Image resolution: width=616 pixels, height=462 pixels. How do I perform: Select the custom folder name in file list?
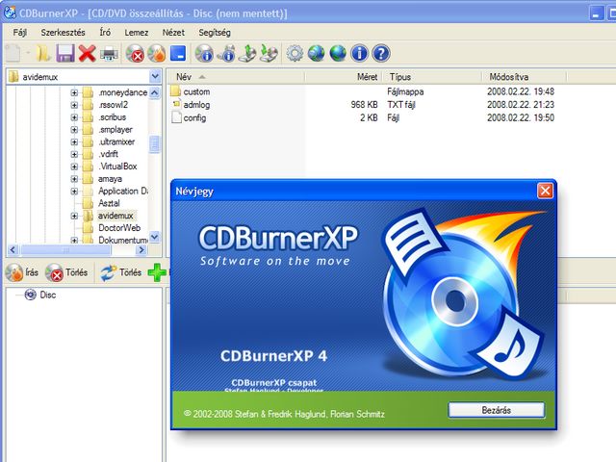[x=196, y=91]
